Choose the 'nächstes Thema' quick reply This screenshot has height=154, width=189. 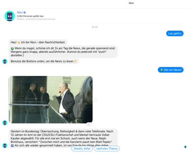coord(107,149)
